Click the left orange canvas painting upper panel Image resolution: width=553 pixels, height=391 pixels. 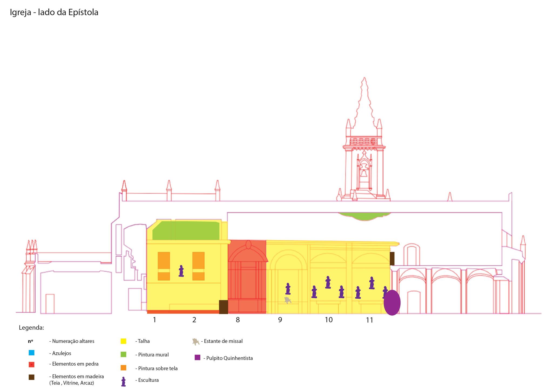[164, 260]
